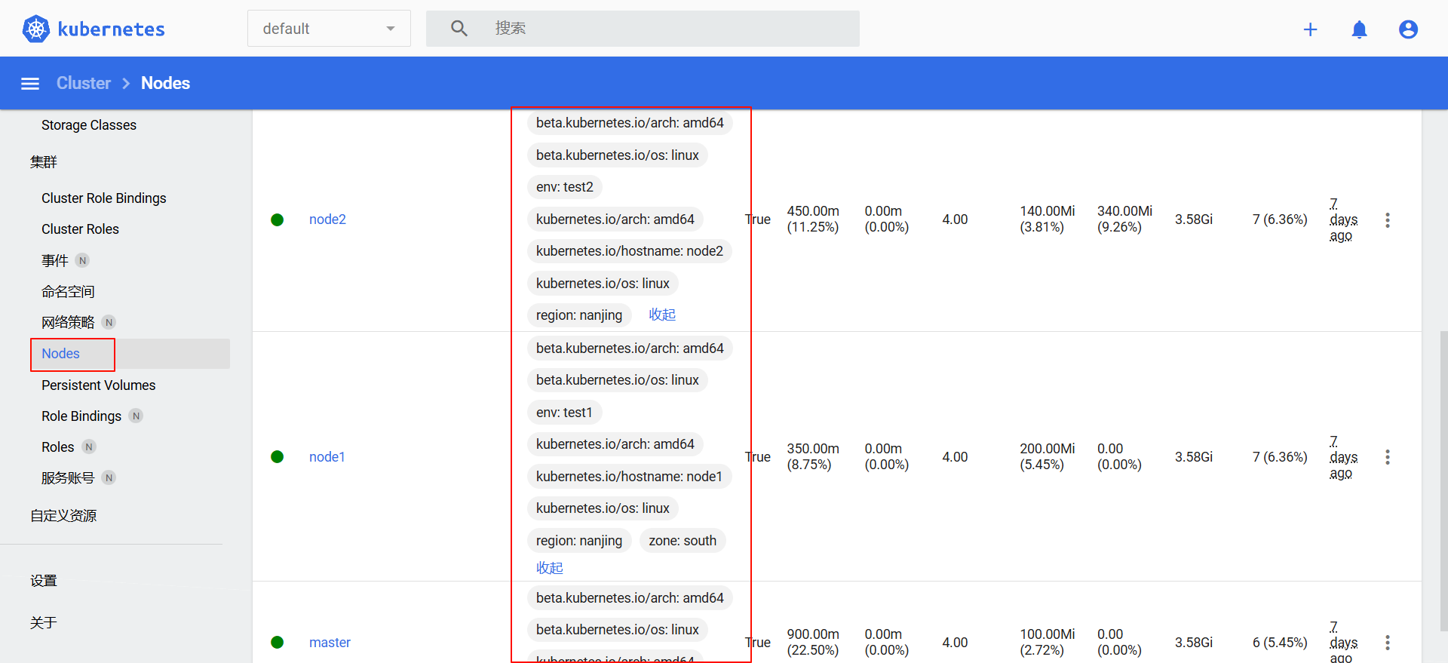Screen dimensions: 1448x663
Task: Click master pods count 6 (5.45%)
Action: pos(1280,643)
